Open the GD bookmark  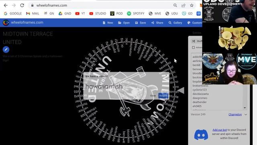(x=187, y=13)
